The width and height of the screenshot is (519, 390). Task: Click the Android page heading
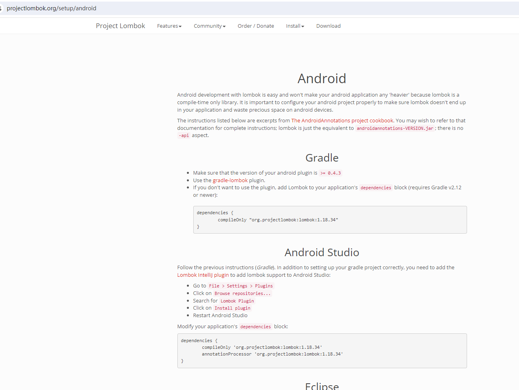pos(322,78)
